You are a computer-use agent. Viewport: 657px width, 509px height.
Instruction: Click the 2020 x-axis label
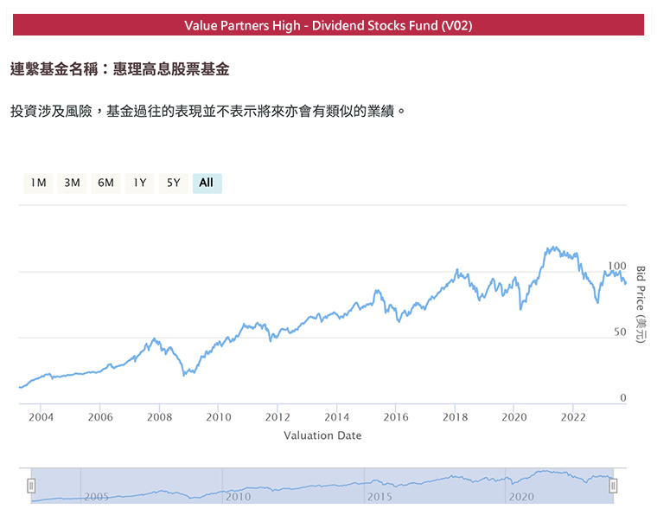pos(514,417)
